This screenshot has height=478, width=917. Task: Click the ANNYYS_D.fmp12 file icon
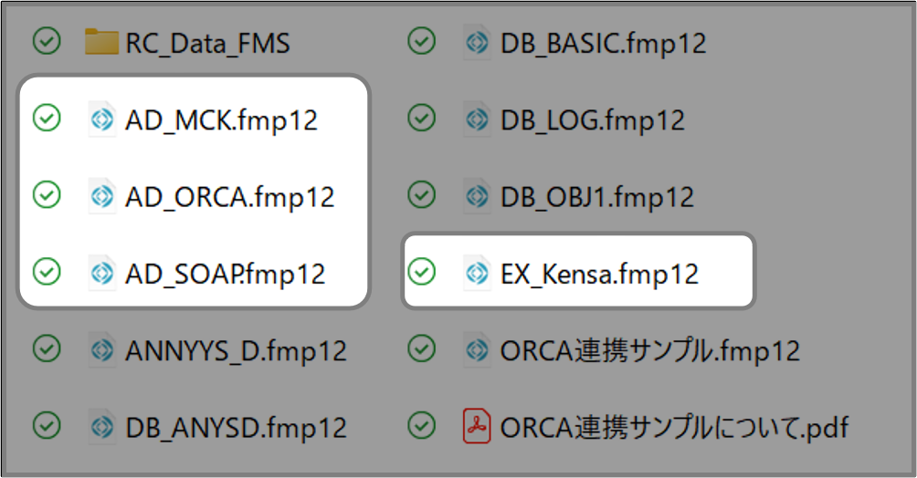100,348
